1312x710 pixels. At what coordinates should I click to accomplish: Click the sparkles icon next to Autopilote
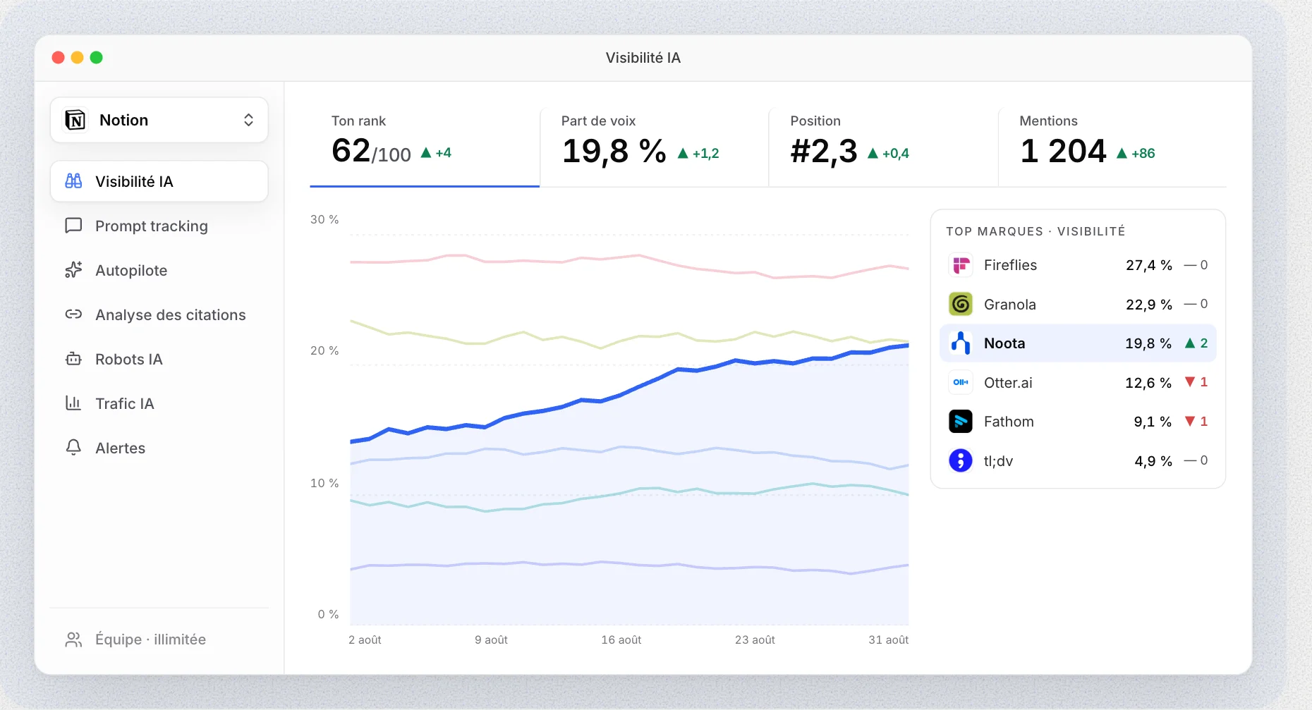click(x=73, y=270)
